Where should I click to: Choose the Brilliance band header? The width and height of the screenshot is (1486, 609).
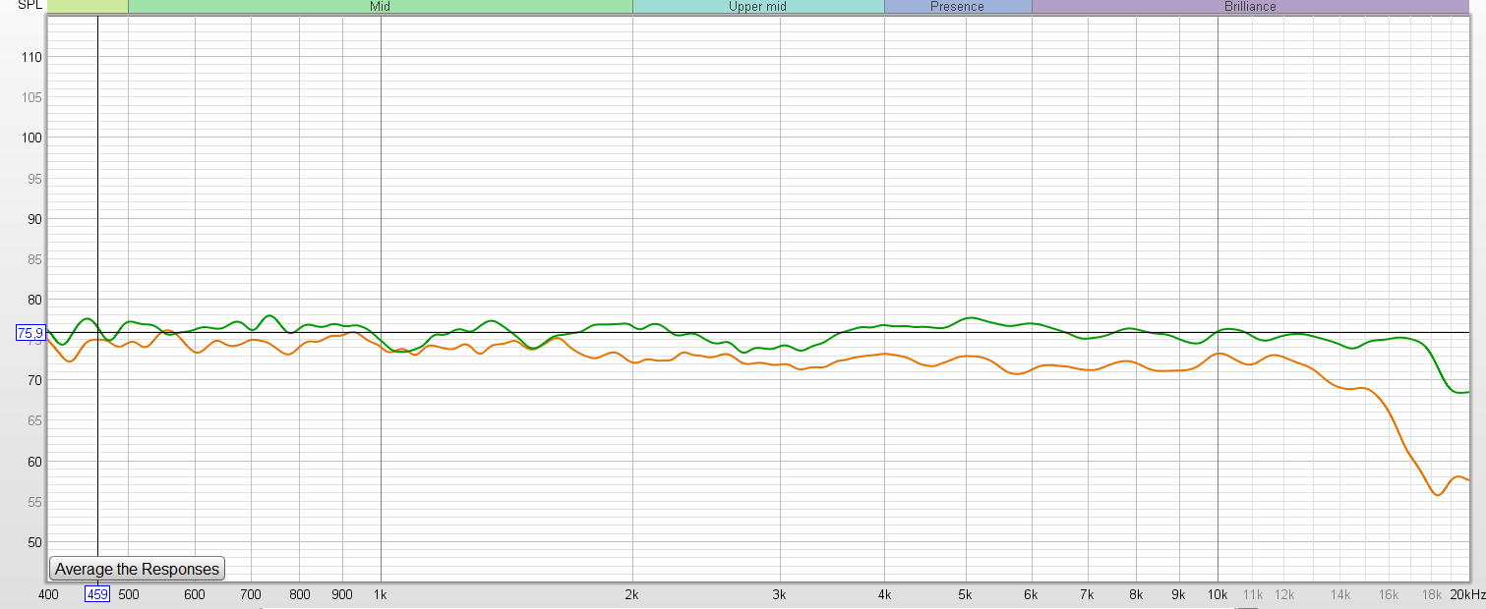point(1249,7)
